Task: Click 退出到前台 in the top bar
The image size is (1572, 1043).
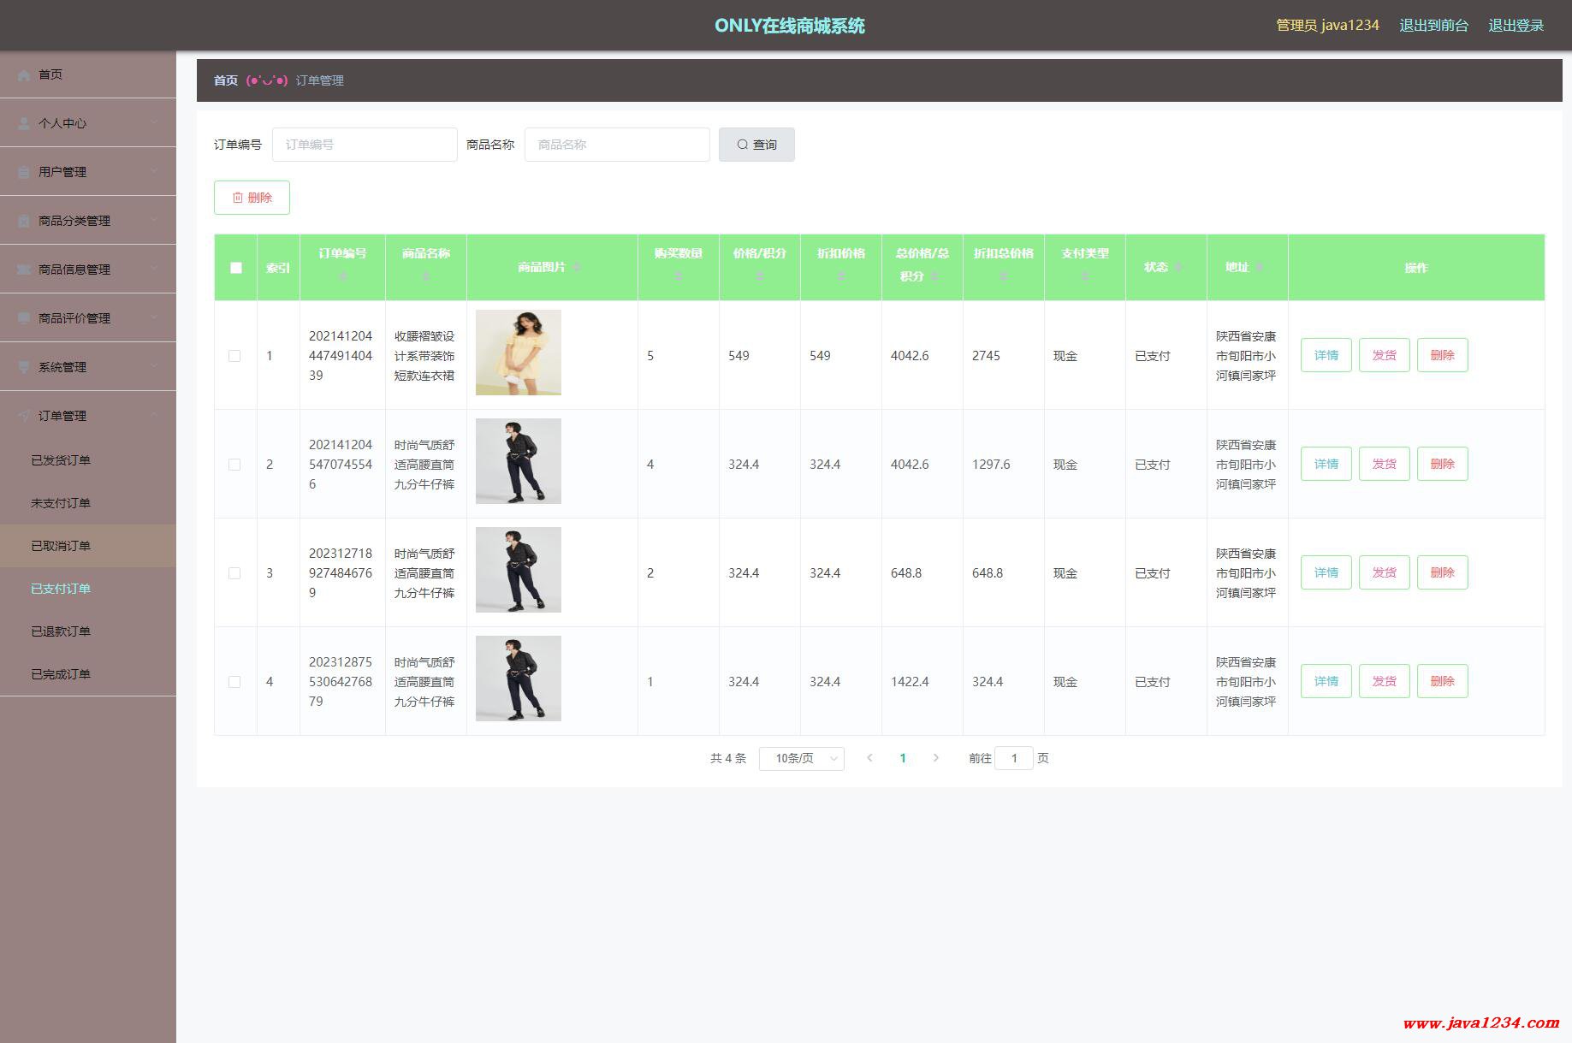Action: coord(1433,26)
